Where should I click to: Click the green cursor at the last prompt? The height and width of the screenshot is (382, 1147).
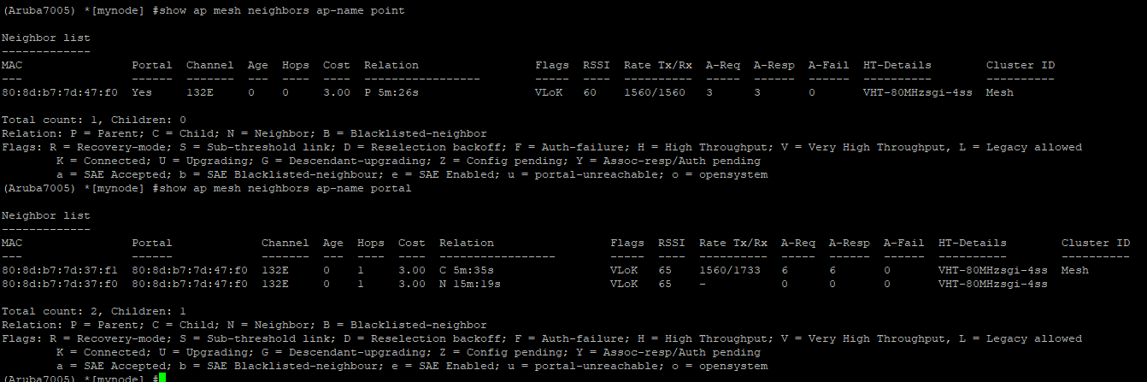tap(162, 377)
